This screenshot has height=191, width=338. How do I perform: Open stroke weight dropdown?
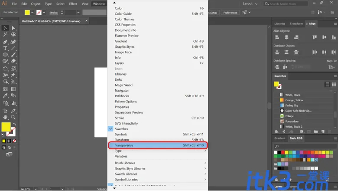(78, 13)
